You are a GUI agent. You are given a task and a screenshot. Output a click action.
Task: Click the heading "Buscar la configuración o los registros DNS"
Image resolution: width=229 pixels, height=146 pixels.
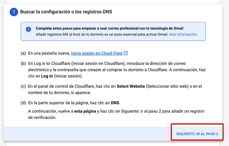tap(66, 12)
